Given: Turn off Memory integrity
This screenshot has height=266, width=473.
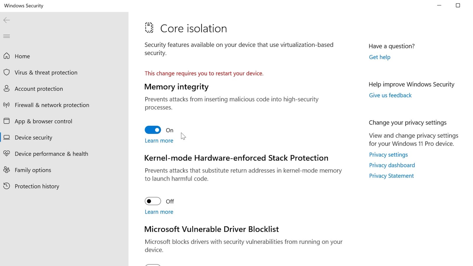Looking at the screenshot, I should pyautogui.click(x=153, y=130).
